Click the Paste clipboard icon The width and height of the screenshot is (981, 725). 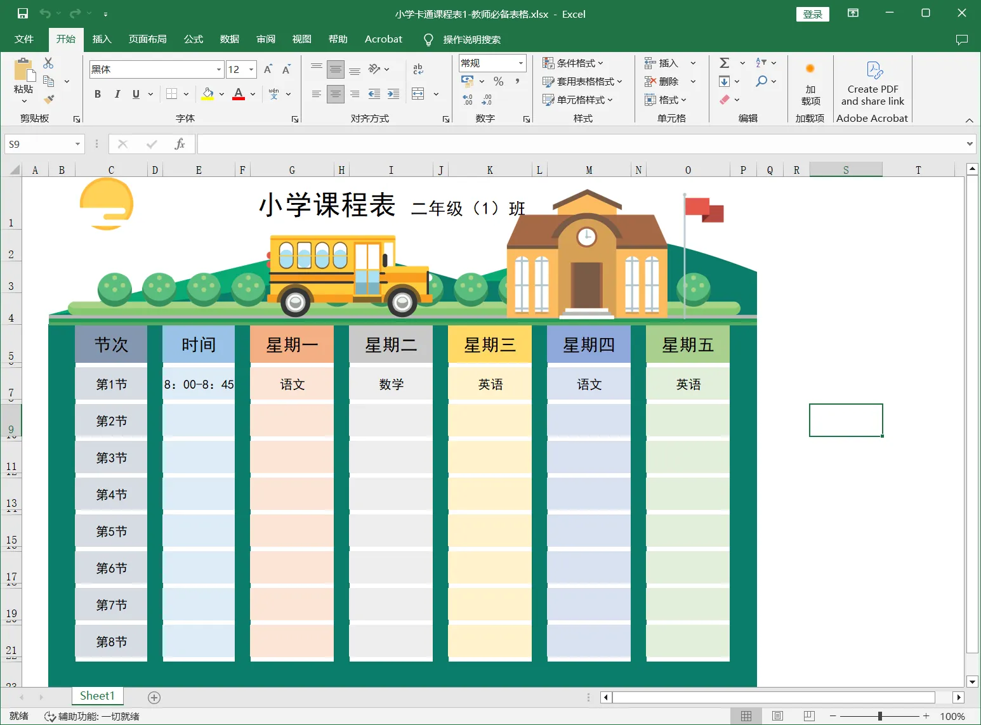[x=23, y=70]
